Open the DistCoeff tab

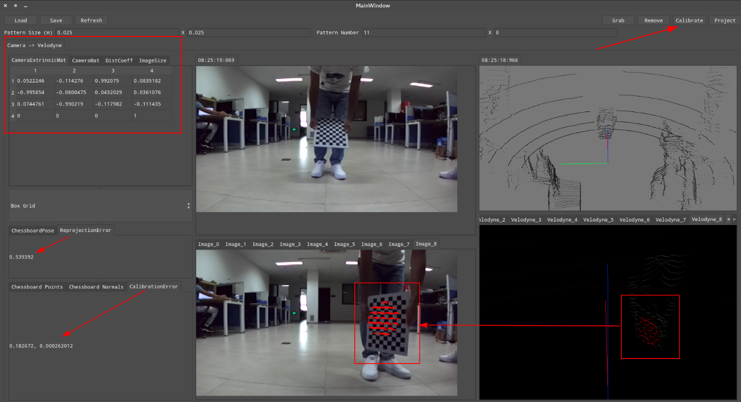click(x=119, y=60)
